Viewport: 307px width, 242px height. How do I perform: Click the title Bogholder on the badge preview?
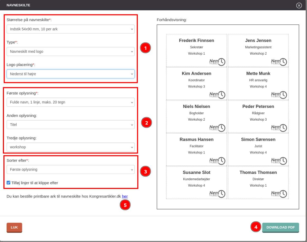point(197,113)
